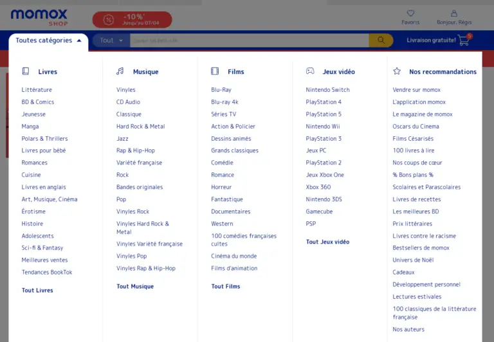Open the user account icon
The height and width of the screenshot is (342, 494).
[454, 14]
